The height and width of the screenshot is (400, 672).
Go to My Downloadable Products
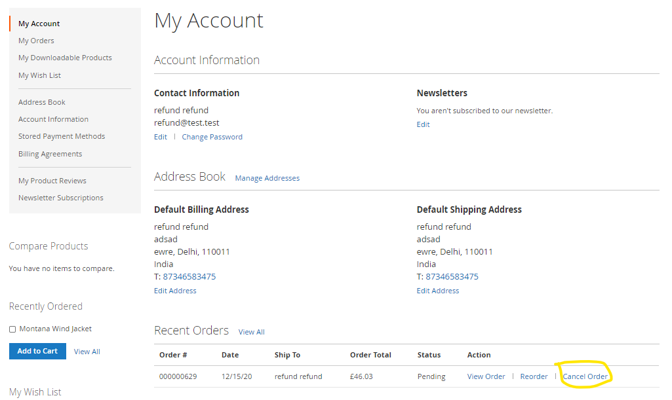pyautogui.click(x=65, y=58)
